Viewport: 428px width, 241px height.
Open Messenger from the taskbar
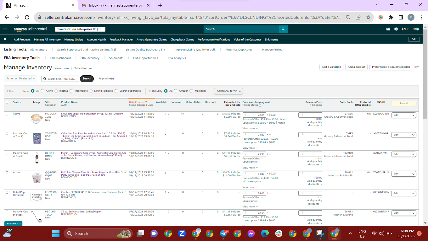251,233
